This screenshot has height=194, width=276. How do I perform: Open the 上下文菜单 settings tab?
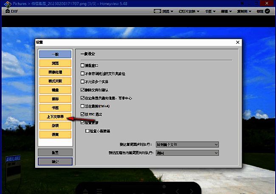click(55, 117)
